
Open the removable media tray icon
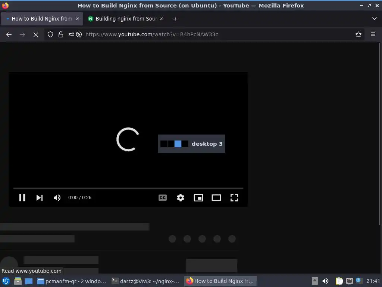pyautogui.click(x=315, y=281)
